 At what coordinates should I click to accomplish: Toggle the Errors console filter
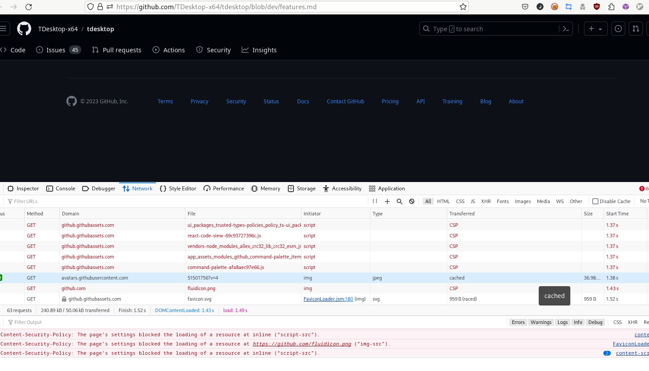[518, 322]
